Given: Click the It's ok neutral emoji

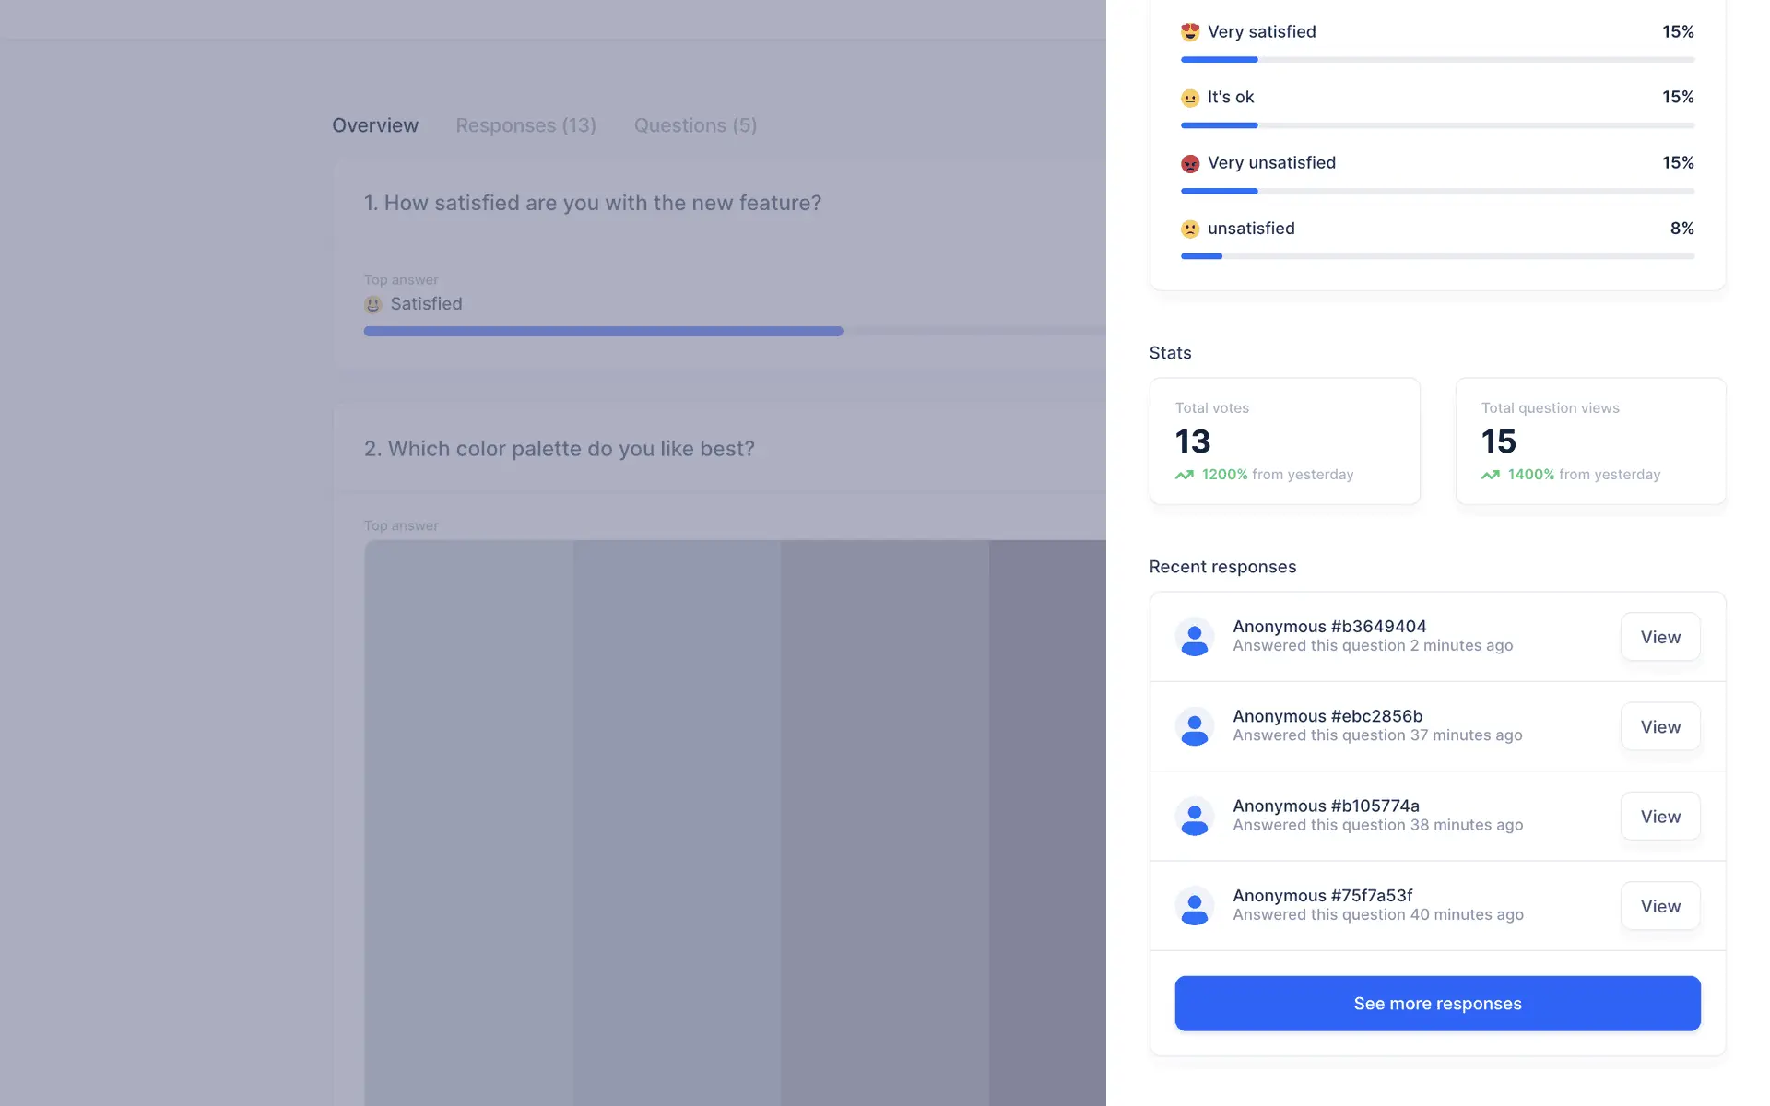Looking at the screenshot, I should 1189,98.
